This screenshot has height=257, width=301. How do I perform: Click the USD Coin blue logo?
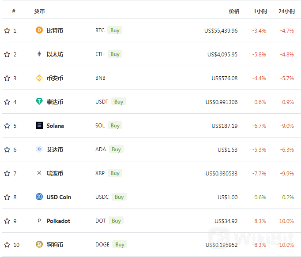tap(39, 197)
